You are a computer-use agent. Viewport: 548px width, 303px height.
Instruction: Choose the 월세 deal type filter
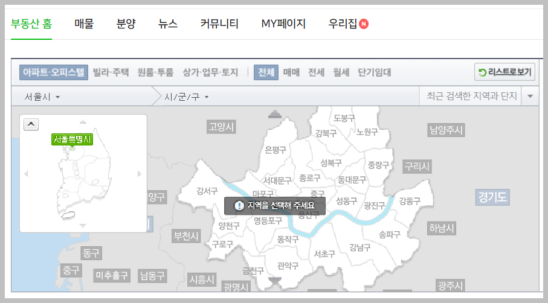point(341,72)
